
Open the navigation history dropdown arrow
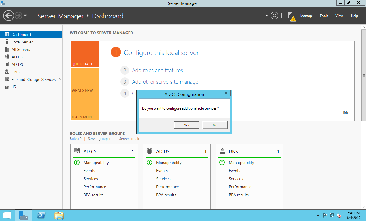[x=25, y=16]
